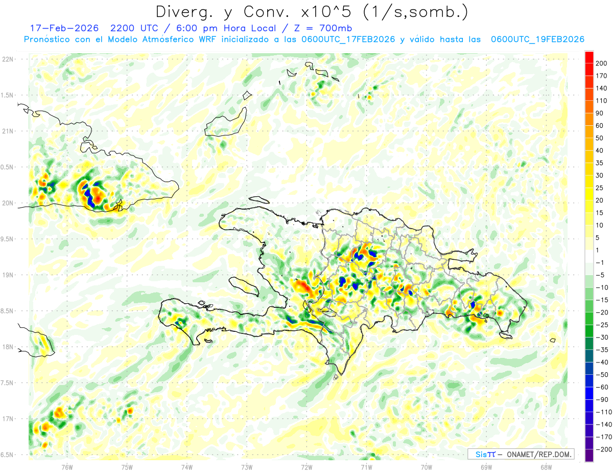This screenshot has height=474, width=613.
Task: Click the "6.5N" latitude axis label
Action: click(x=8, y=455)
